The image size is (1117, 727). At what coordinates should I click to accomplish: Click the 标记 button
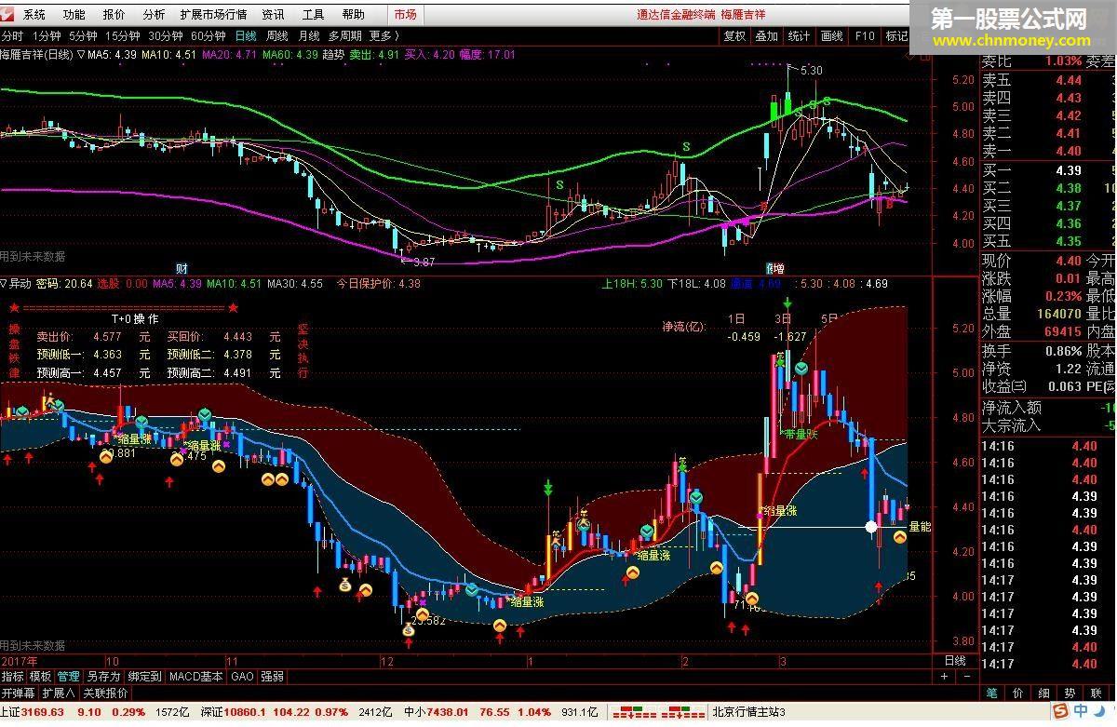pos(896,36)
